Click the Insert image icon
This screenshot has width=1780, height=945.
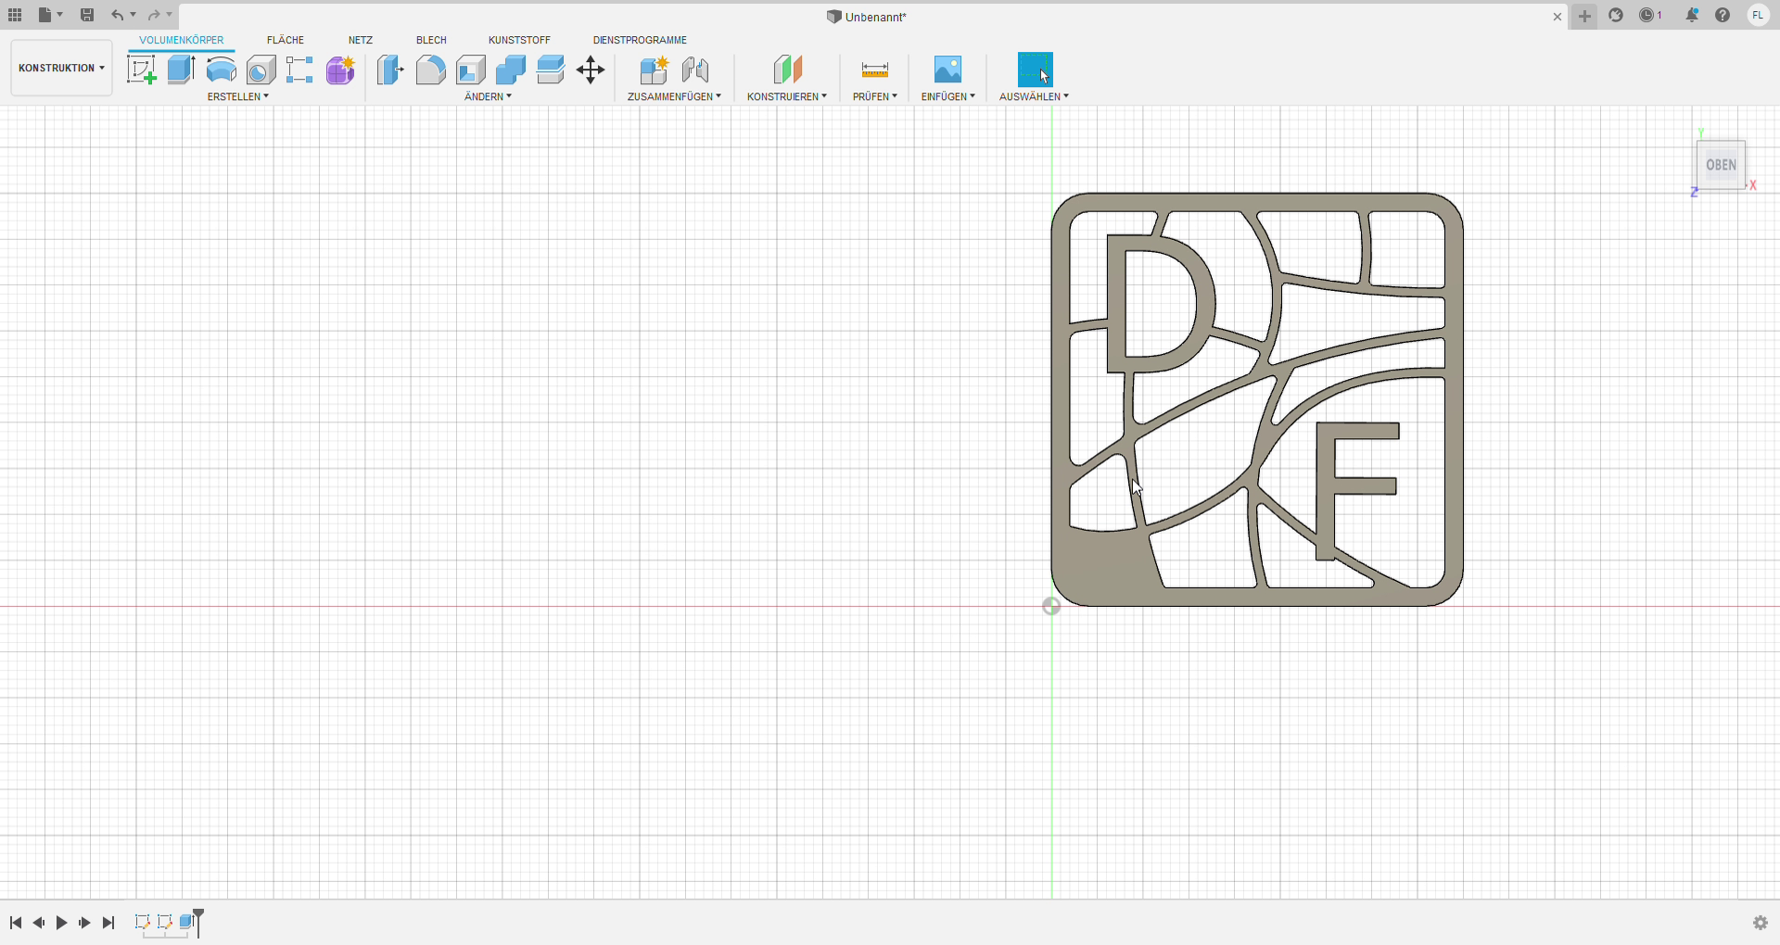pos(947,69)
